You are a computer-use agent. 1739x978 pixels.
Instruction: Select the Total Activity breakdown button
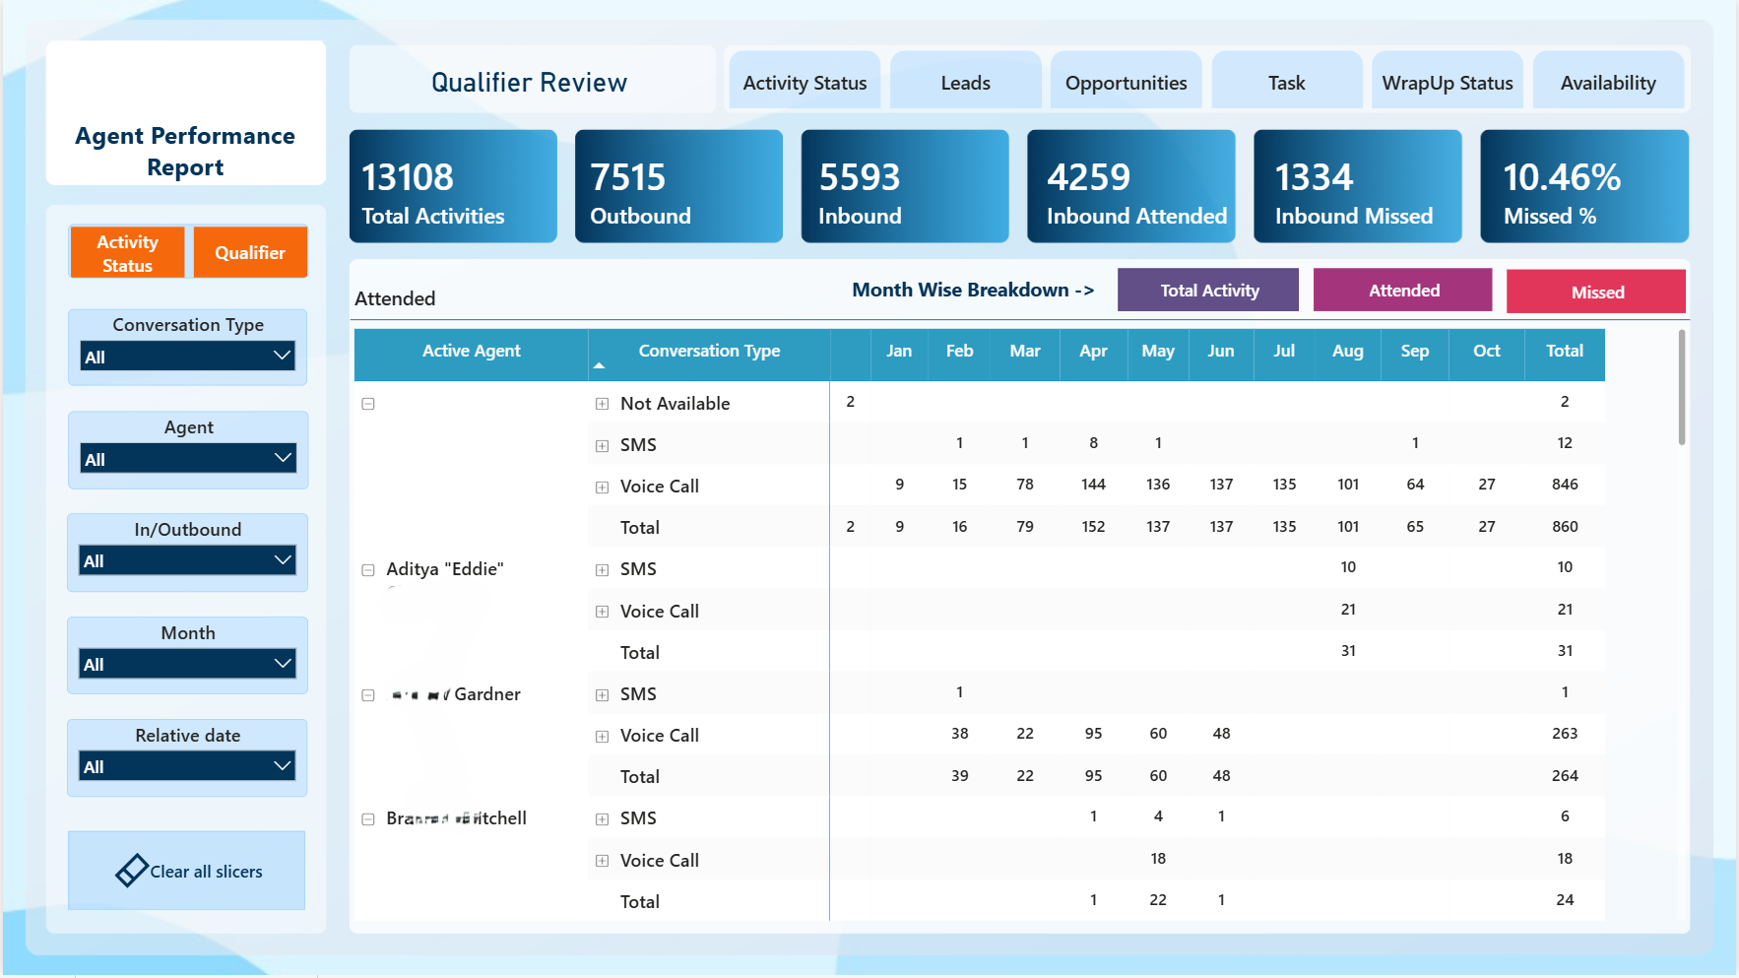(x=1208, y=291)
